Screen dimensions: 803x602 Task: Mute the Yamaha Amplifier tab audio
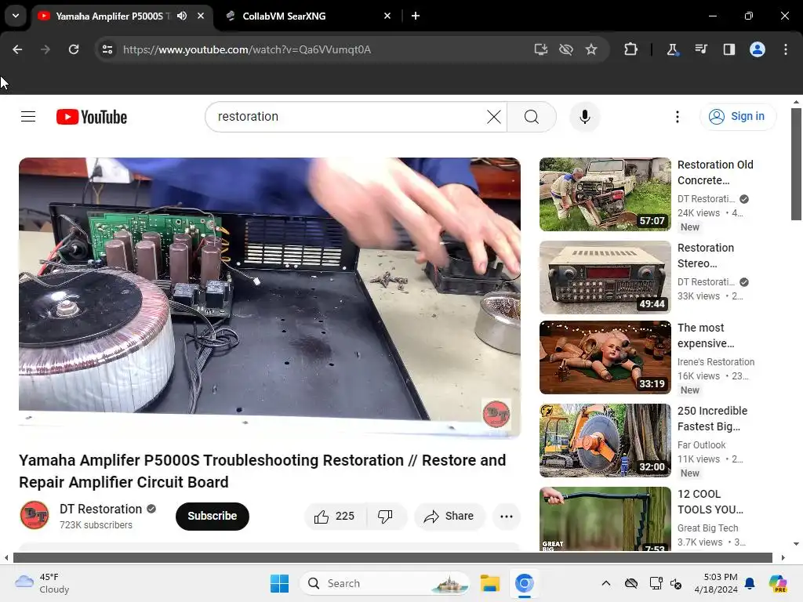(x=182, y=16)
